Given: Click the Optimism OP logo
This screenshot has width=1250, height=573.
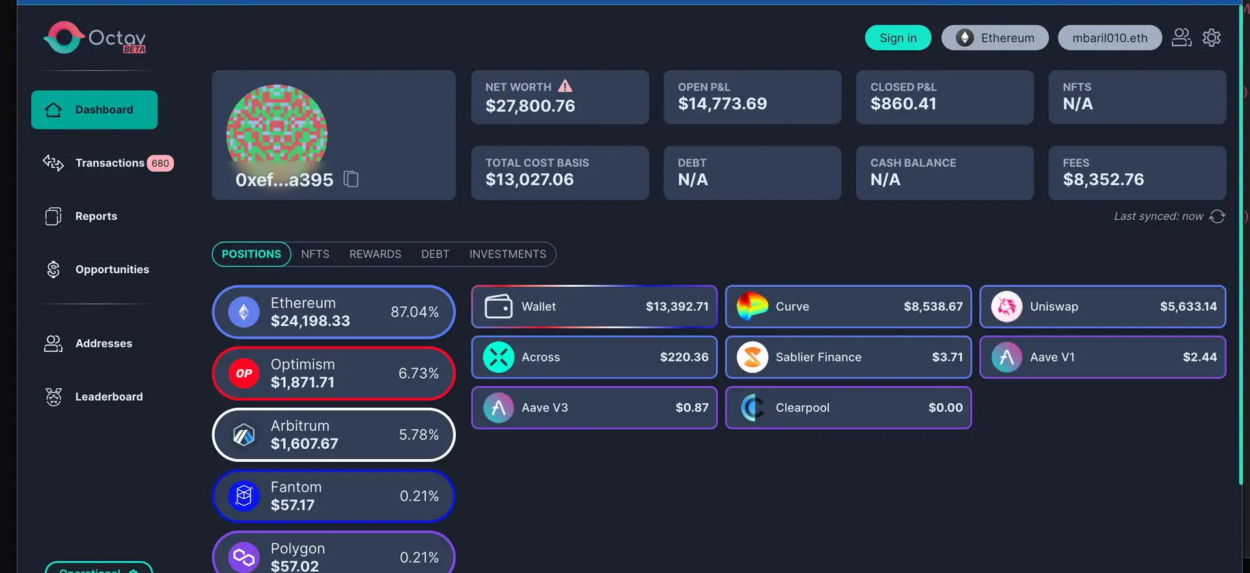Looking at the screenshot, I should click(x=244, y=373).
